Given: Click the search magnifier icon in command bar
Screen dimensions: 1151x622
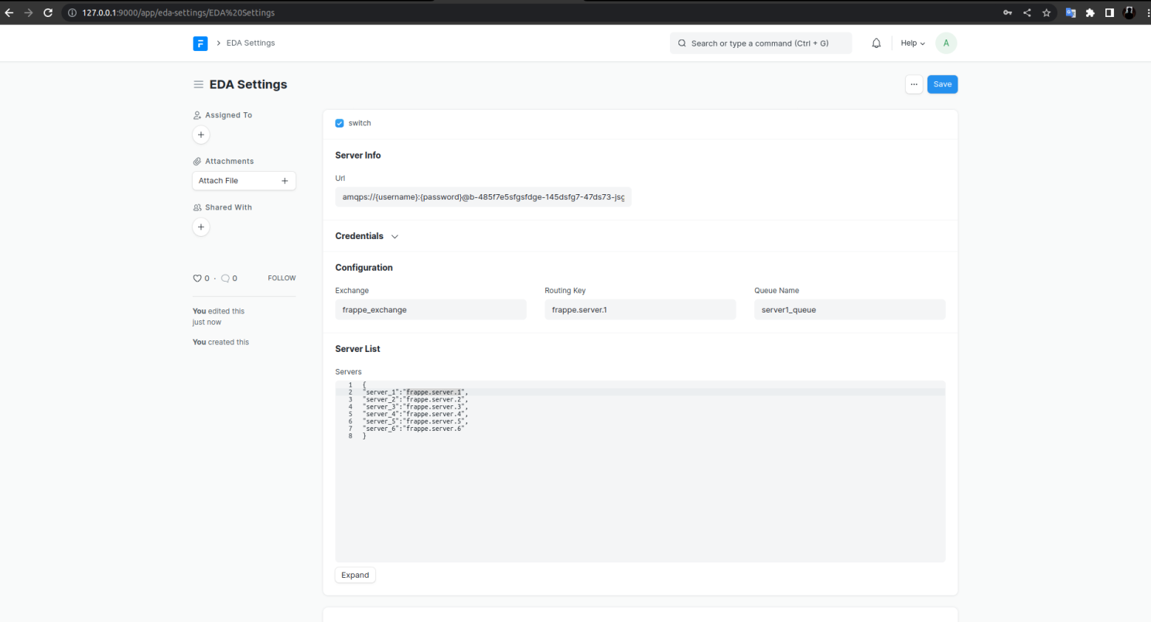Looking at the screenshot, I should (x=681, y=43).
